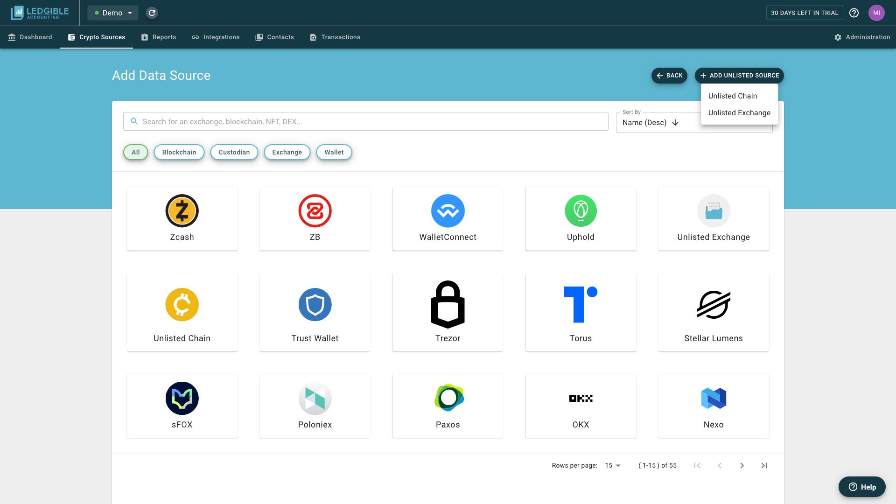Toggle the All filter chip

point(136,152)
